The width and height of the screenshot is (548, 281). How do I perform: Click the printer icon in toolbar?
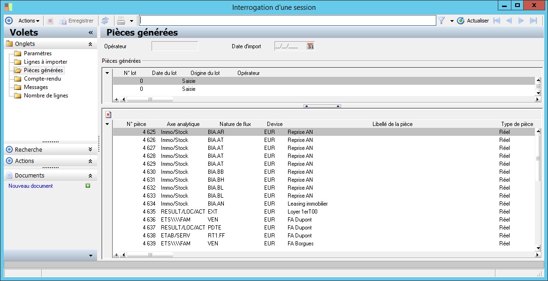pyautogui.click(x=121, y=21)
